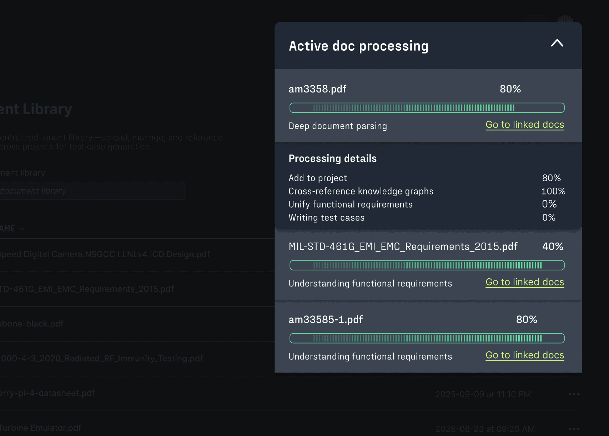
Task: Open the raspberry-pi-4-datasheet.pdf library row
Action: click(48, 393)
